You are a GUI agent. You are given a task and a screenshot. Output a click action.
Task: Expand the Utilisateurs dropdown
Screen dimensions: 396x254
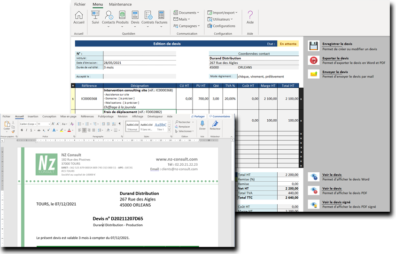click(220, 19)
